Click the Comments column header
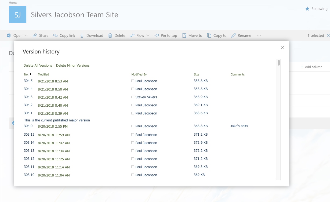 coord(238,74)
